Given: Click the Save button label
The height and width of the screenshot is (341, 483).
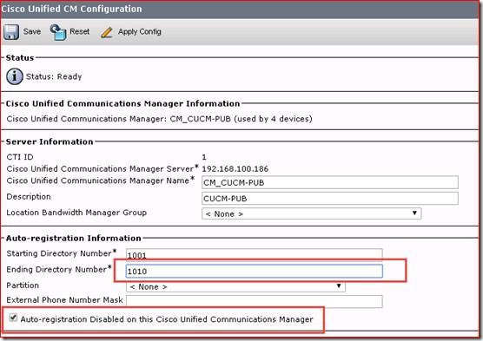Looking at the screenshot, I should click(32, 32).
